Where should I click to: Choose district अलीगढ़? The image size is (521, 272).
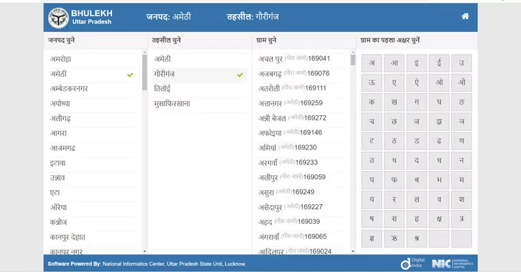click(92, 118)
